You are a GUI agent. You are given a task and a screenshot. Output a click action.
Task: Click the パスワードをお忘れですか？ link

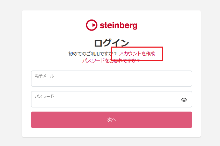pos(111,60)
